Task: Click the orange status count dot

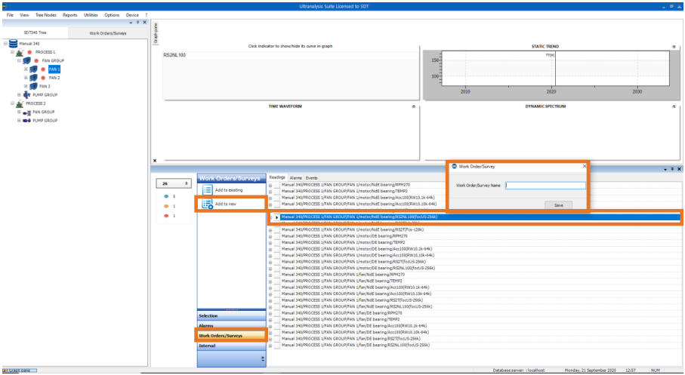Action: click(165, 206)
